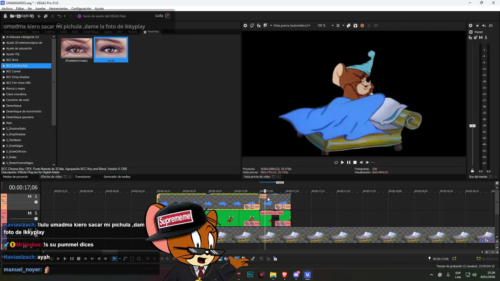Mute the second video track

(x=29, y=213)
